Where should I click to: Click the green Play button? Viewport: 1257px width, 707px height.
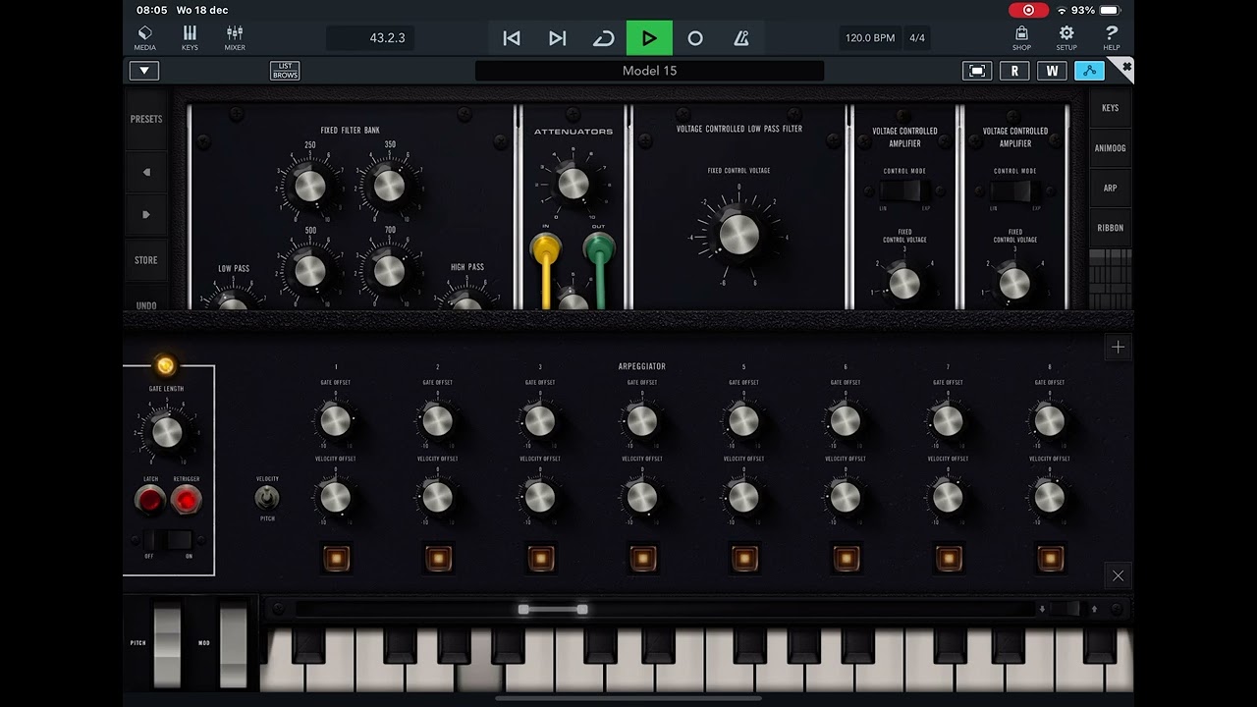[x=649, y=38]
